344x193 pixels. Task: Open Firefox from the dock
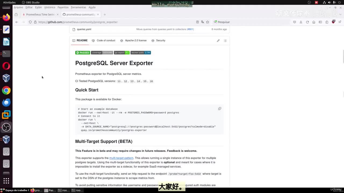click(x=6, y=17)
